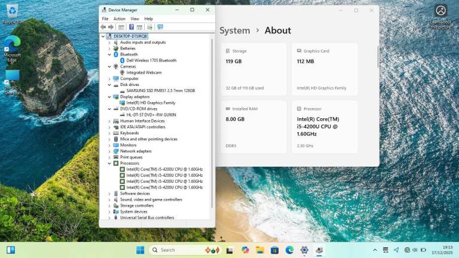Select the Intel(R) HD Graphics Family adapter
The image size is (459, 258).
[x=151, y=103]
